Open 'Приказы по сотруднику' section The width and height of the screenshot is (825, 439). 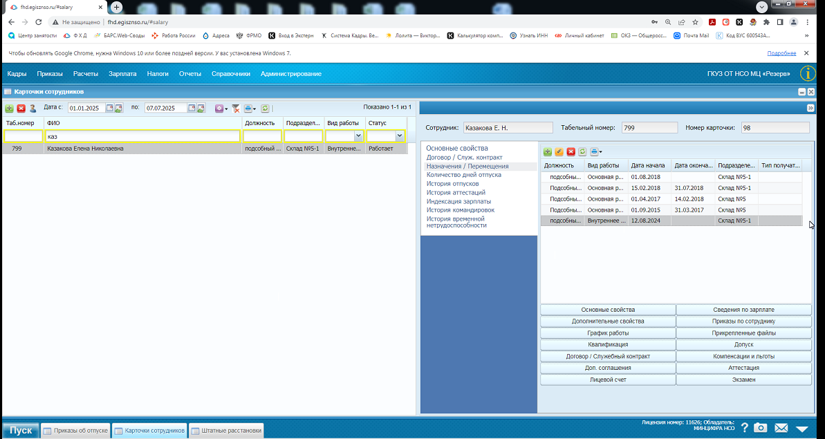point(743,321)
